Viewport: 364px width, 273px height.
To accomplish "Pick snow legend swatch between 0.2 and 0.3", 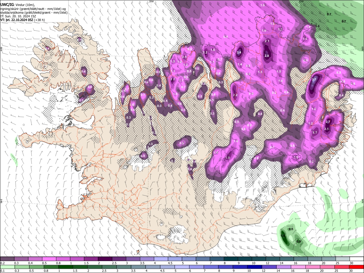I will pyautogui.click(x=7, y=259).
